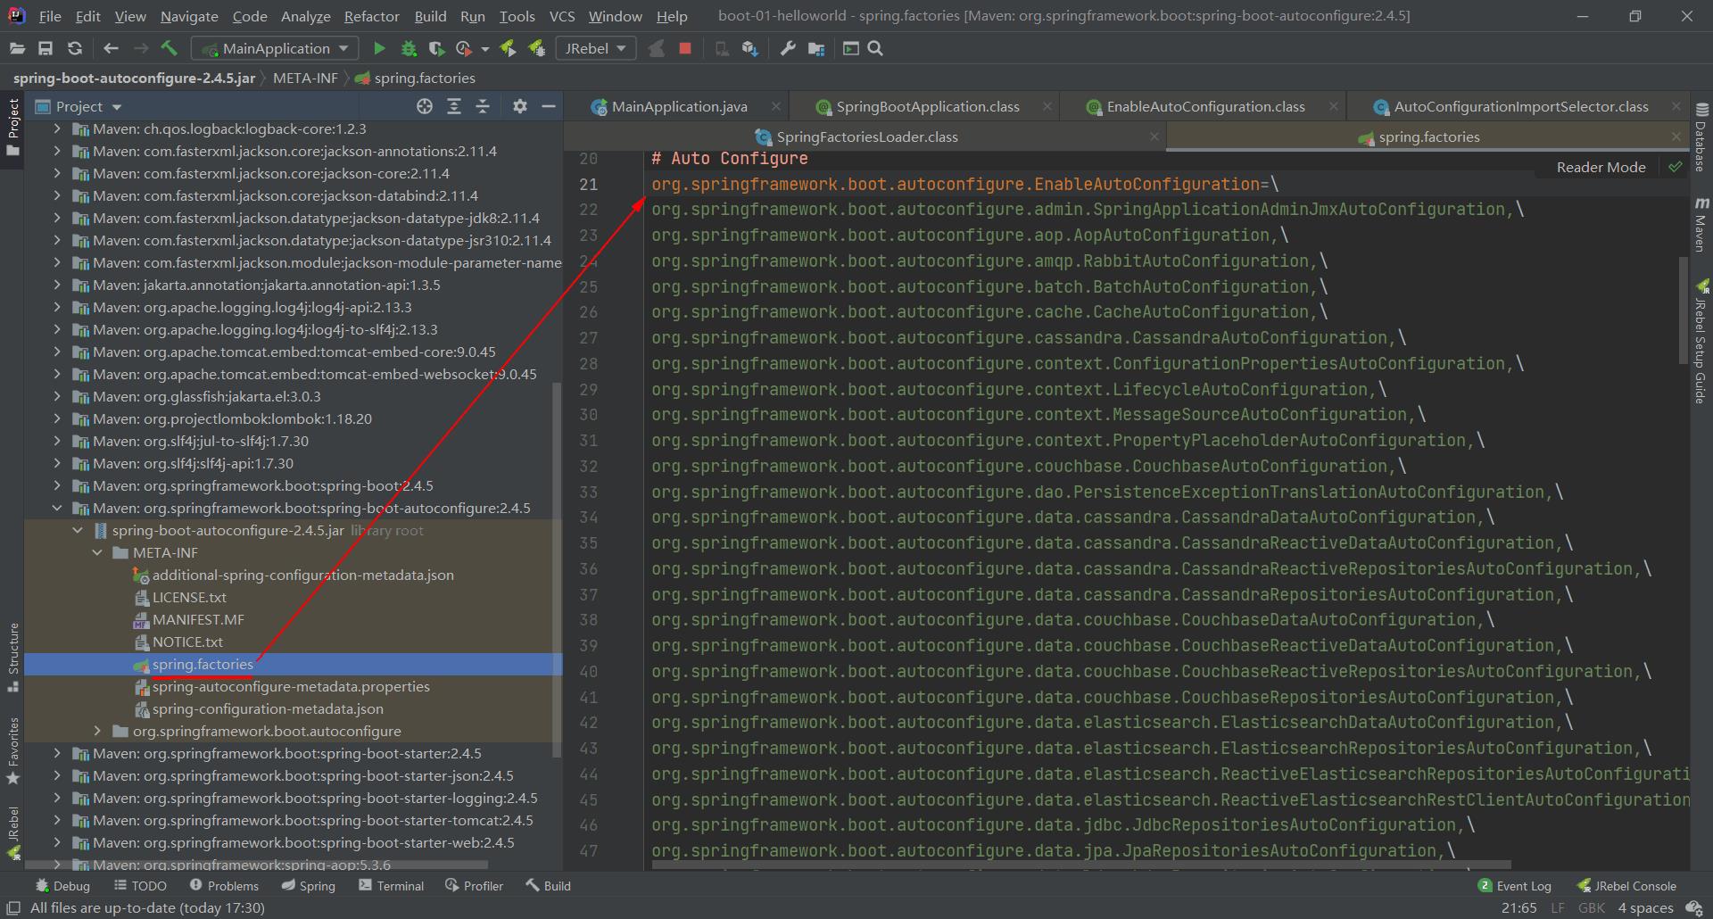Screen dimensions: 1713x919
Task: Open the Maven tool window sidebar
Action: pyautogui.click(x=1701, y=225)
